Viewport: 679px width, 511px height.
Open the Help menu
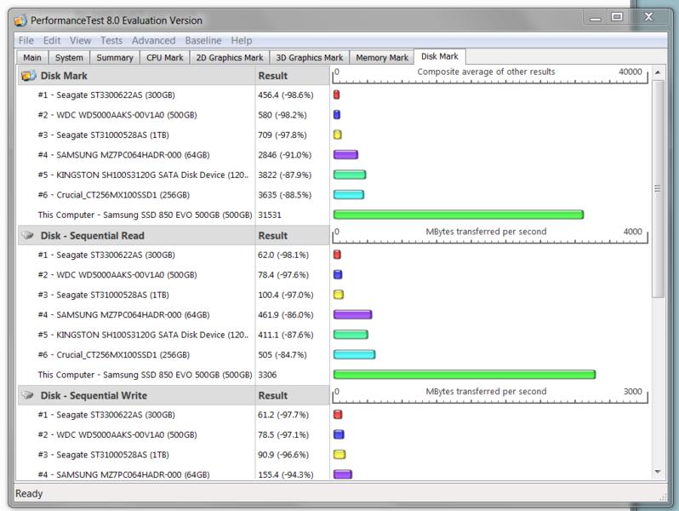tap(241, 40)
